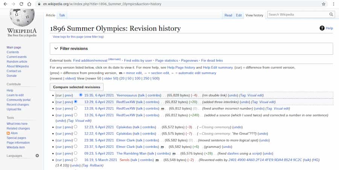Open Special pages in sidebar
339x170 pixels.
click(17, 138)
